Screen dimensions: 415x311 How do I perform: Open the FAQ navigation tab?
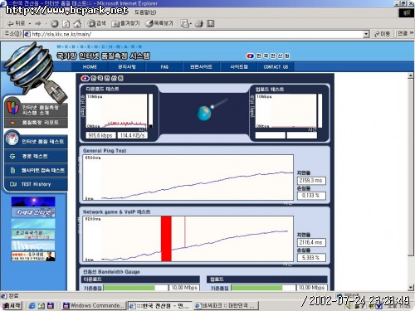coord(164,67)
